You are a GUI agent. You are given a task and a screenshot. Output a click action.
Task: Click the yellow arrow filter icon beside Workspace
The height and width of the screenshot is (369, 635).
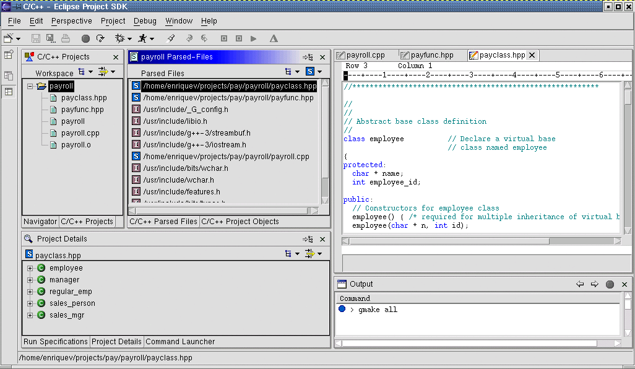tap(103, 72)
